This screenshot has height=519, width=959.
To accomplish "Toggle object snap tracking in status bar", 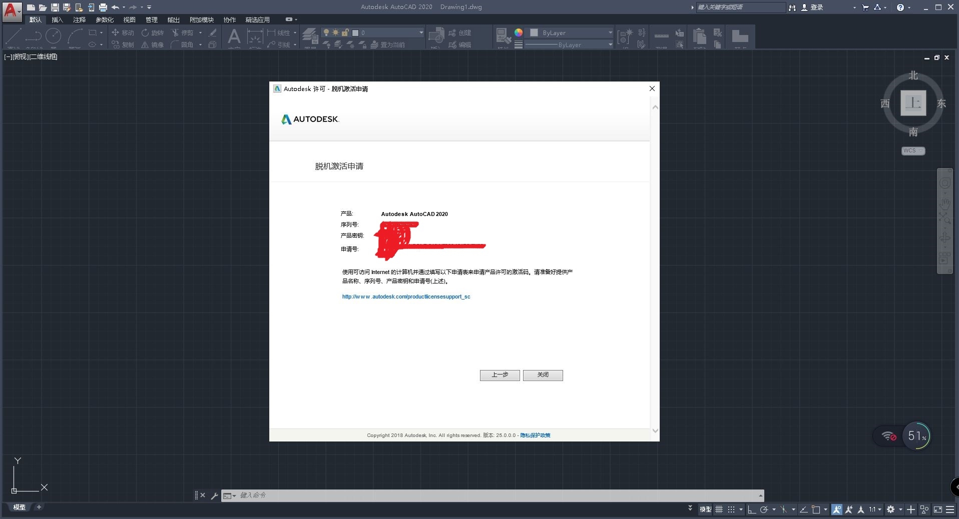I will [803, 509].
